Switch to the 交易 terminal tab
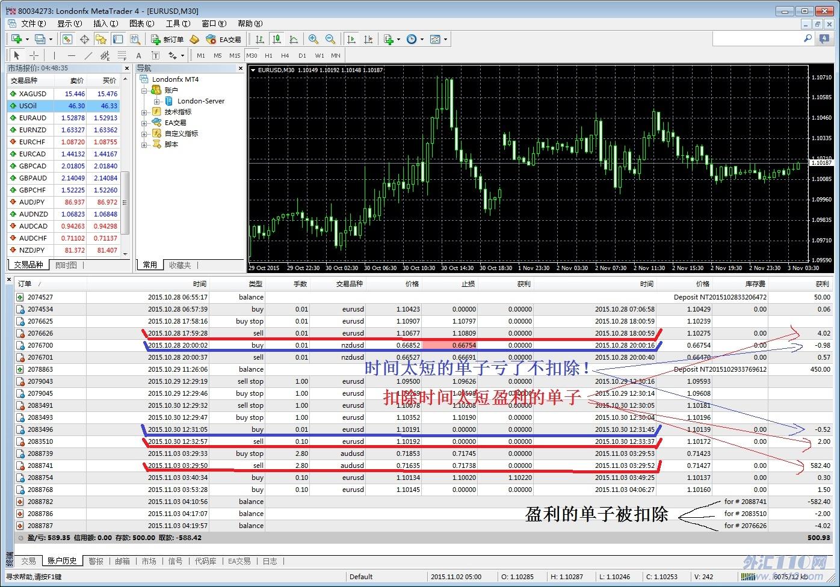Image resolution: width=840 pixels, height=587 pixels. coord(28,561)
